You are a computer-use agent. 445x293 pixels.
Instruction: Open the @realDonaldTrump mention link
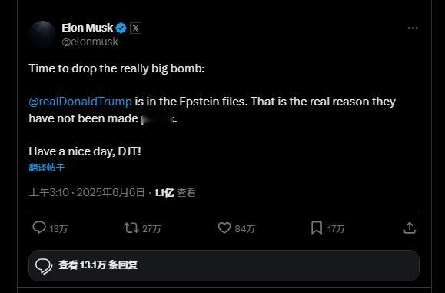[x=81, y=102]
